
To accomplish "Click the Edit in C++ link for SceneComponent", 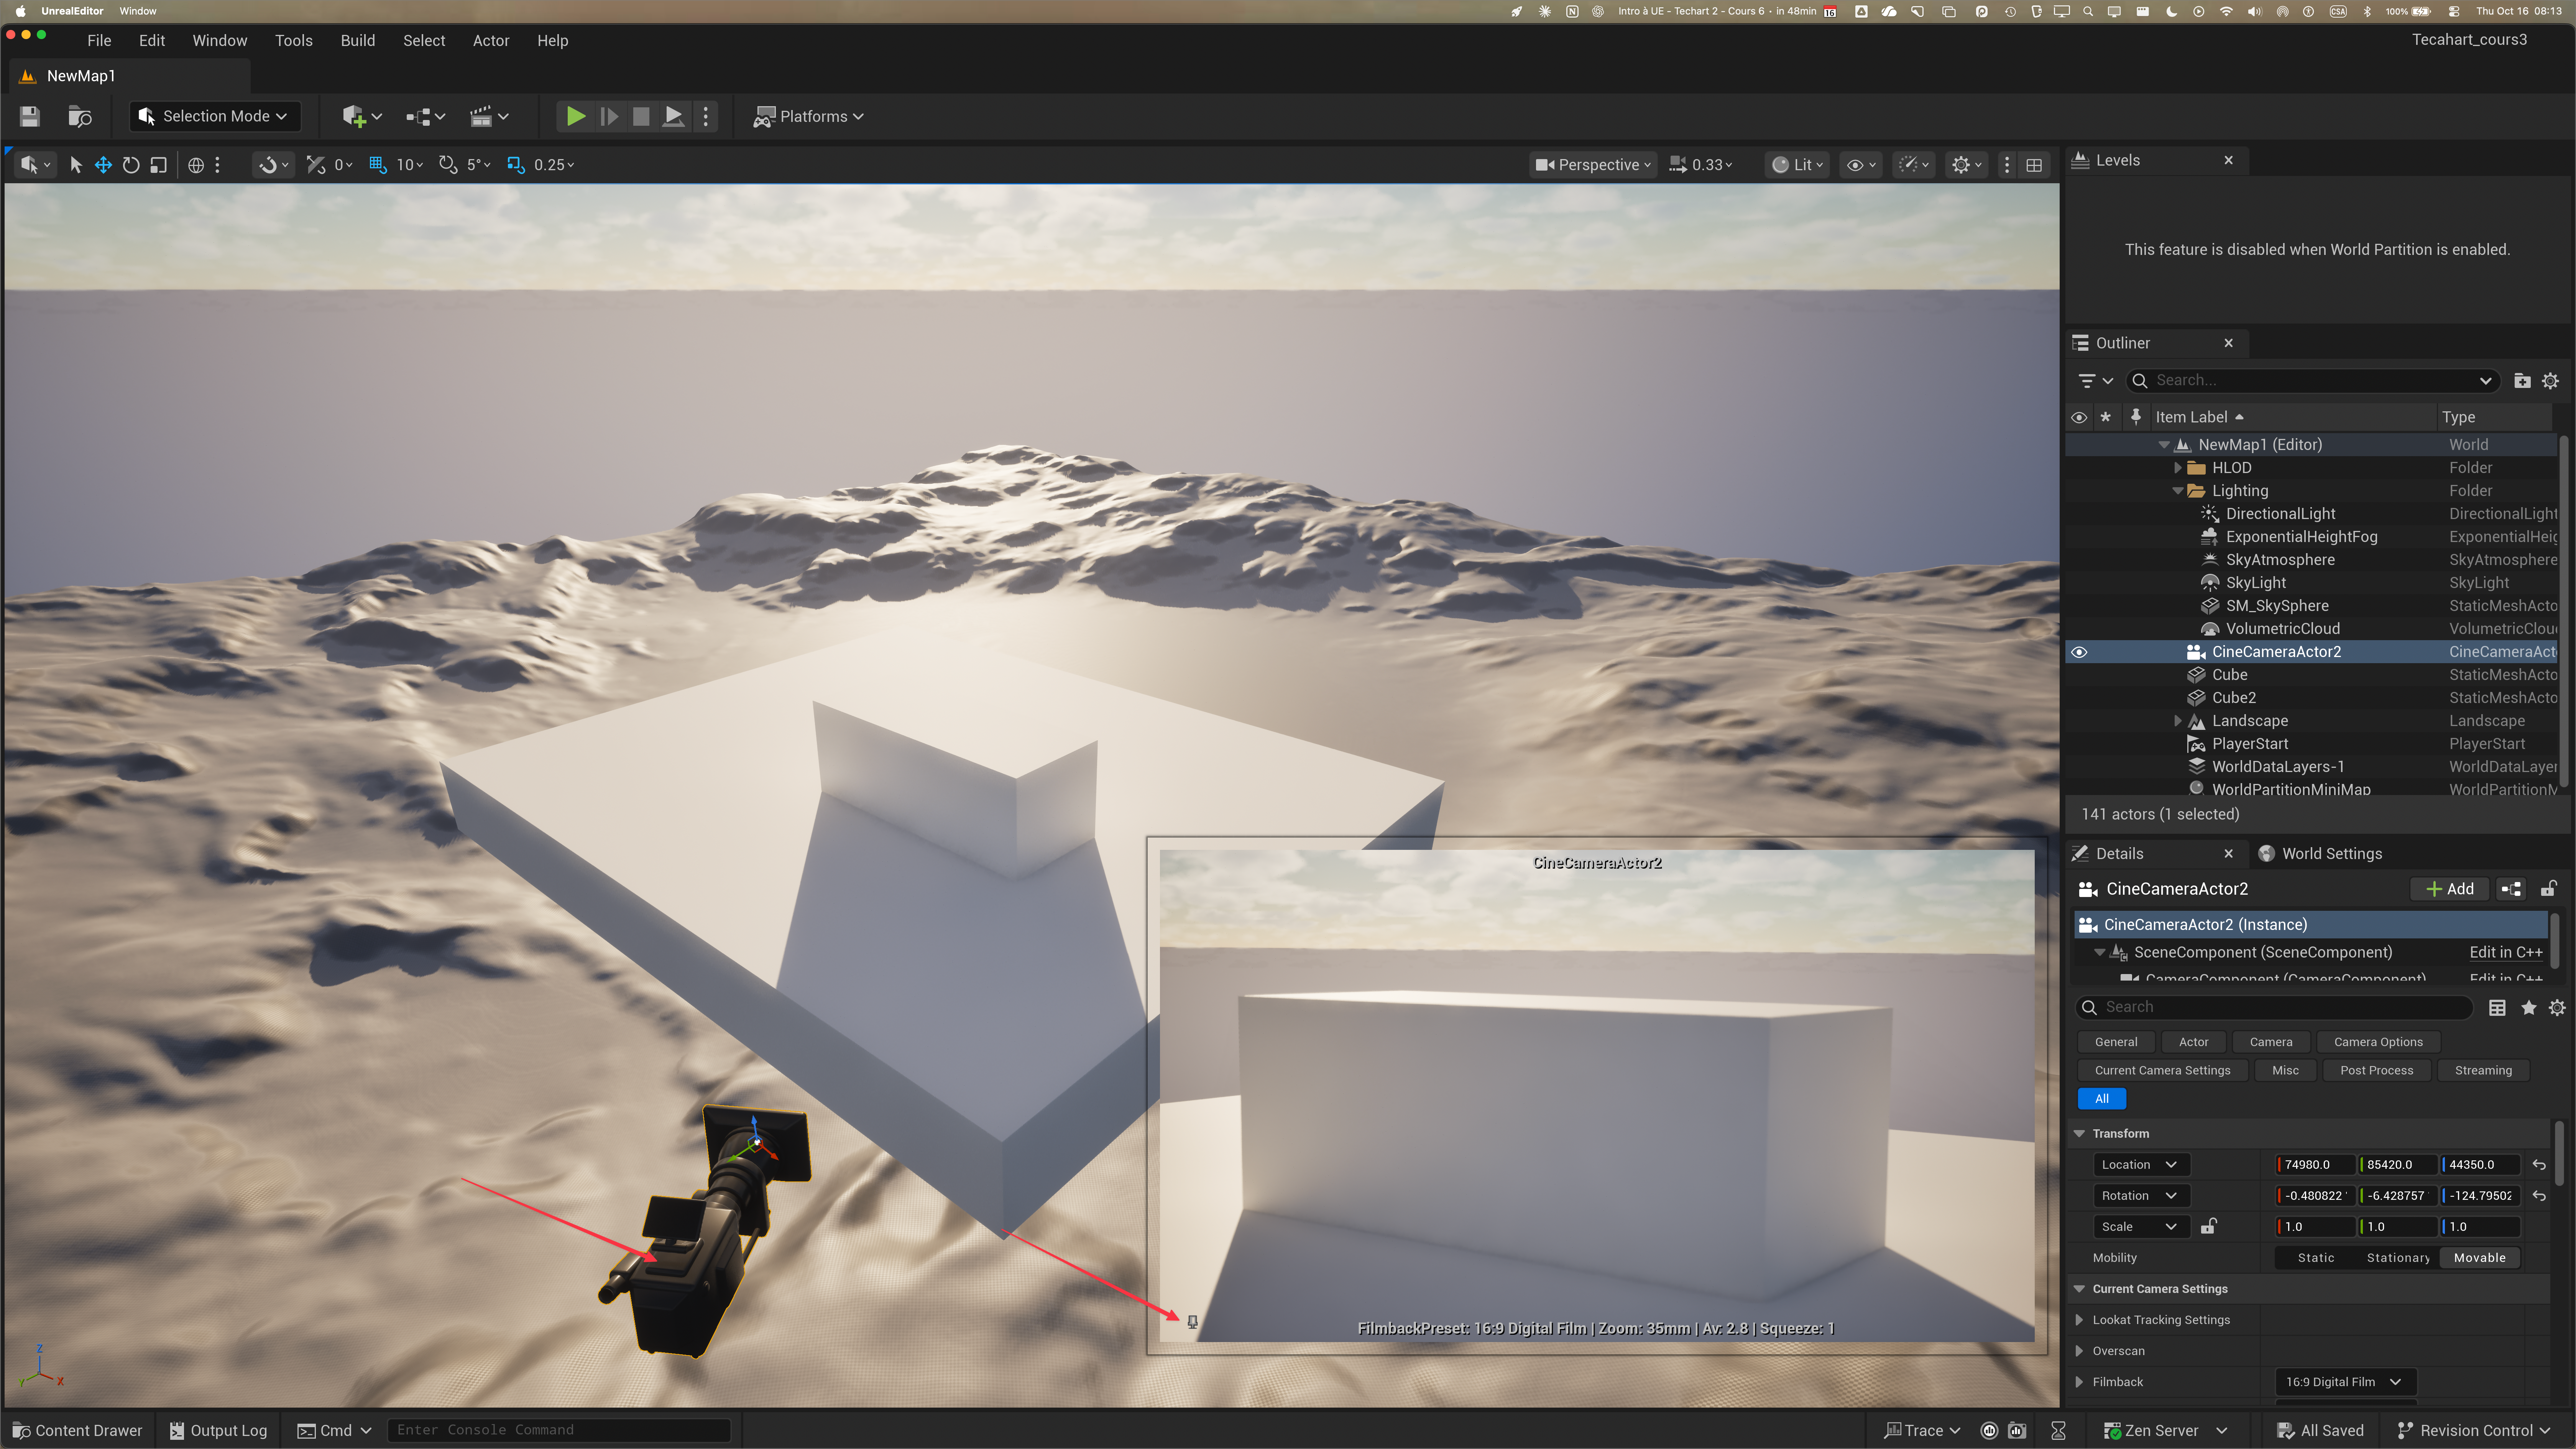I will pos(2505,953).
